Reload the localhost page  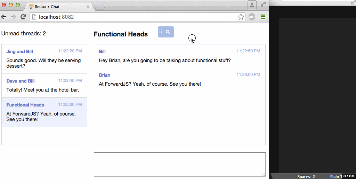click(x=23, y=17)
